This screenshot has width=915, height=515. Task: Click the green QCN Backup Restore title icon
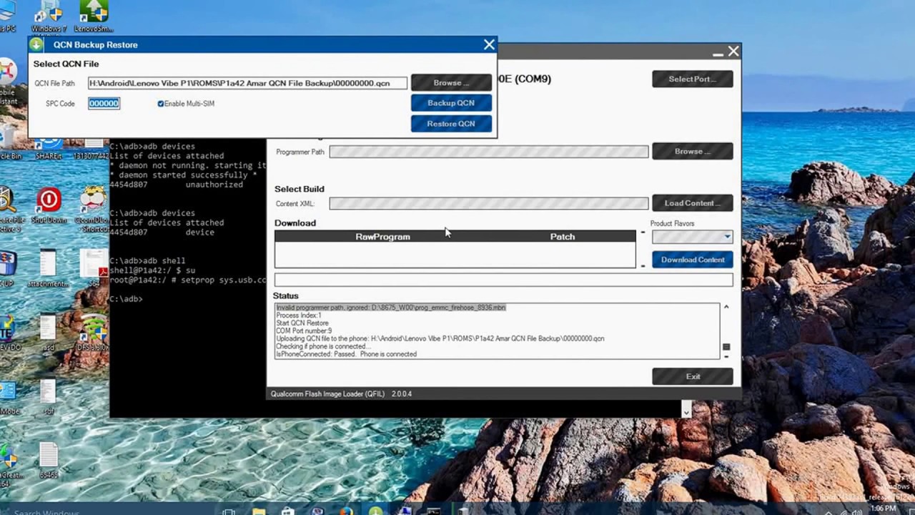(x=36, y=44)
